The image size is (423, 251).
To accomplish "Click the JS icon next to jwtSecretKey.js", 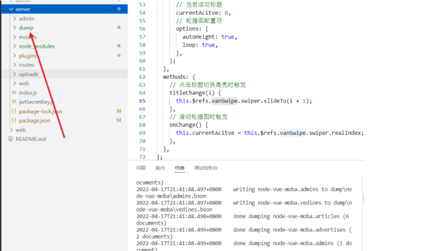I will click(14, 102).
